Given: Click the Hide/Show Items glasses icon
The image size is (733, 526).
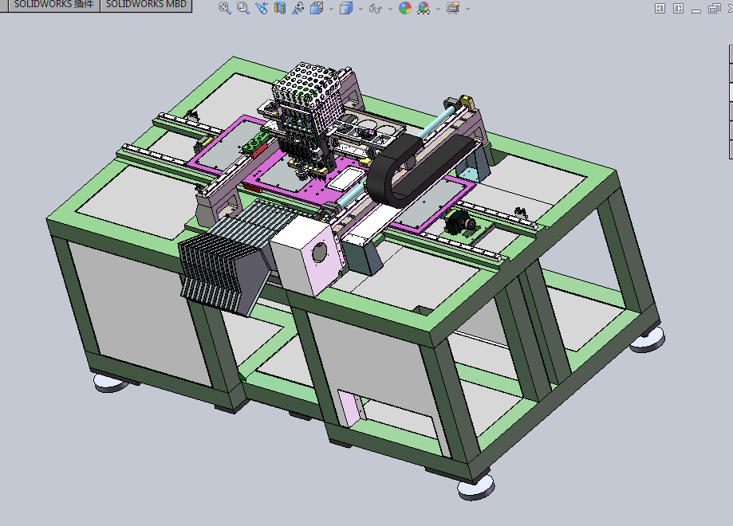Looking at the screenshot, I should tap(376, 9).
